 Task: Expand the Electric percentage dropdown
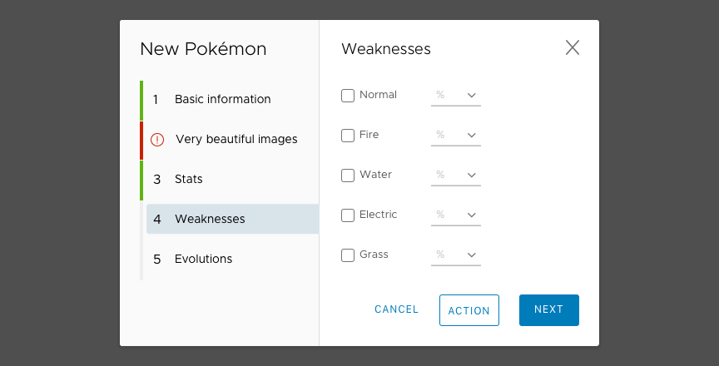pyautogui.click(x=456, y=215)
